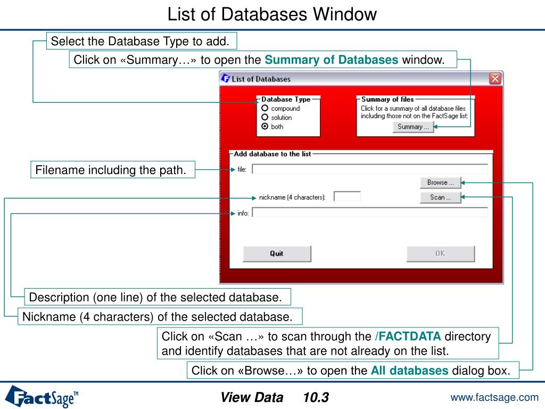Confirm with the OK button
Viewport: 545px width, 409px height.
point(440,253)
